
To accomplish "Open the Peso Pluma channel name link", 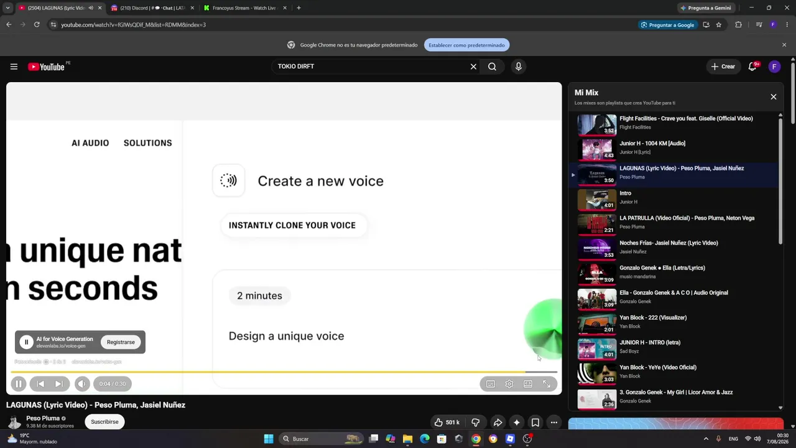I will (43, 418).
